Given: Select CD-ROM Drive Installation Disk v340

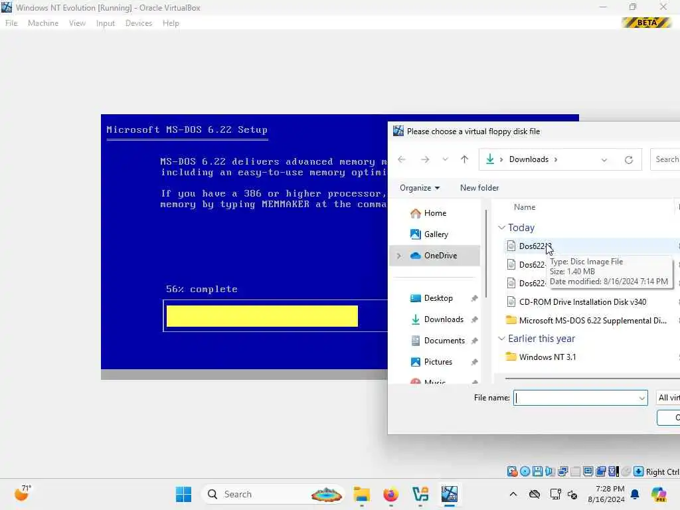Looking at the screenshot, I should pyautogui.click(x=582, y=302).
